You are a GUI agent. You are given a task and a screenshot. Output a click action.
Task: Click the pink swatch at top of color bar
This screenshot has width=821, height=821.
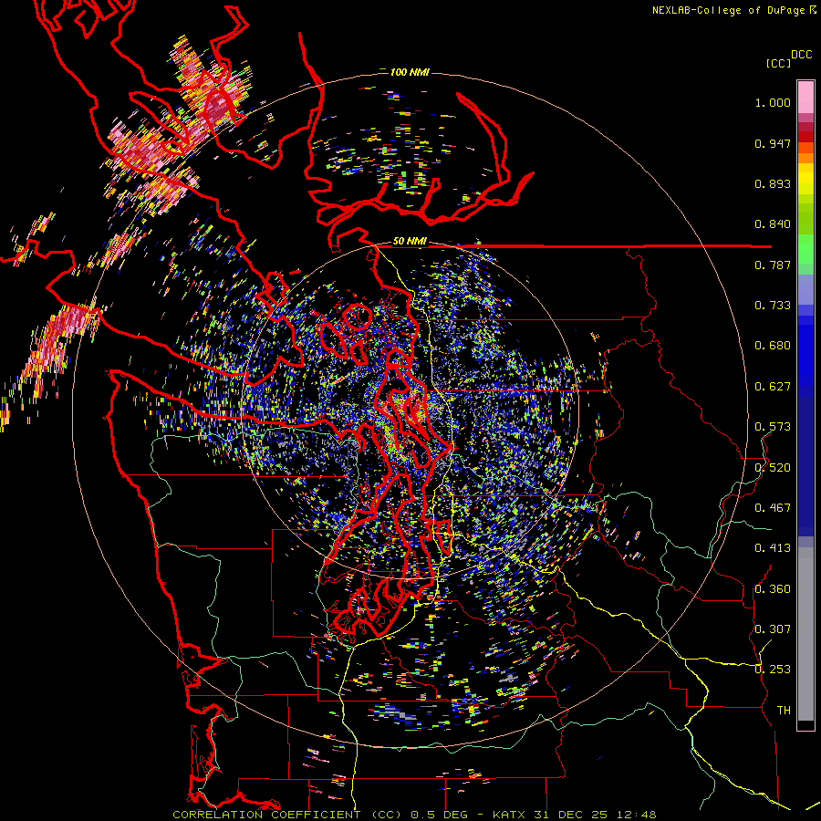click(x=805, y=97)
